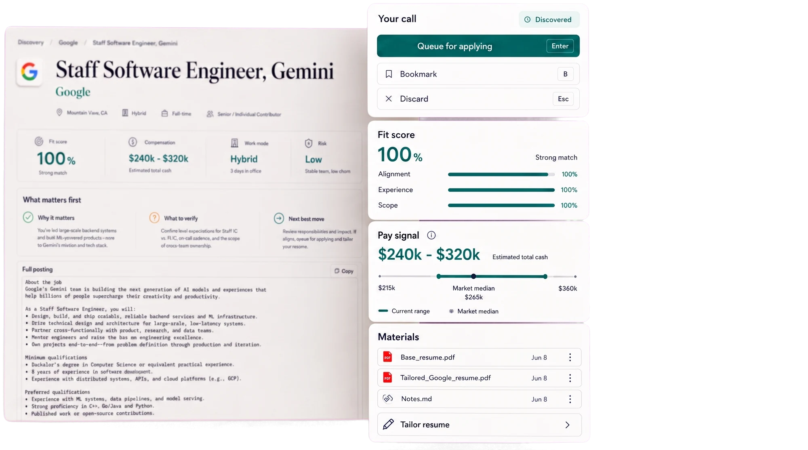Click the Market median $265k label
808x450 pixels.
[473, 293]
